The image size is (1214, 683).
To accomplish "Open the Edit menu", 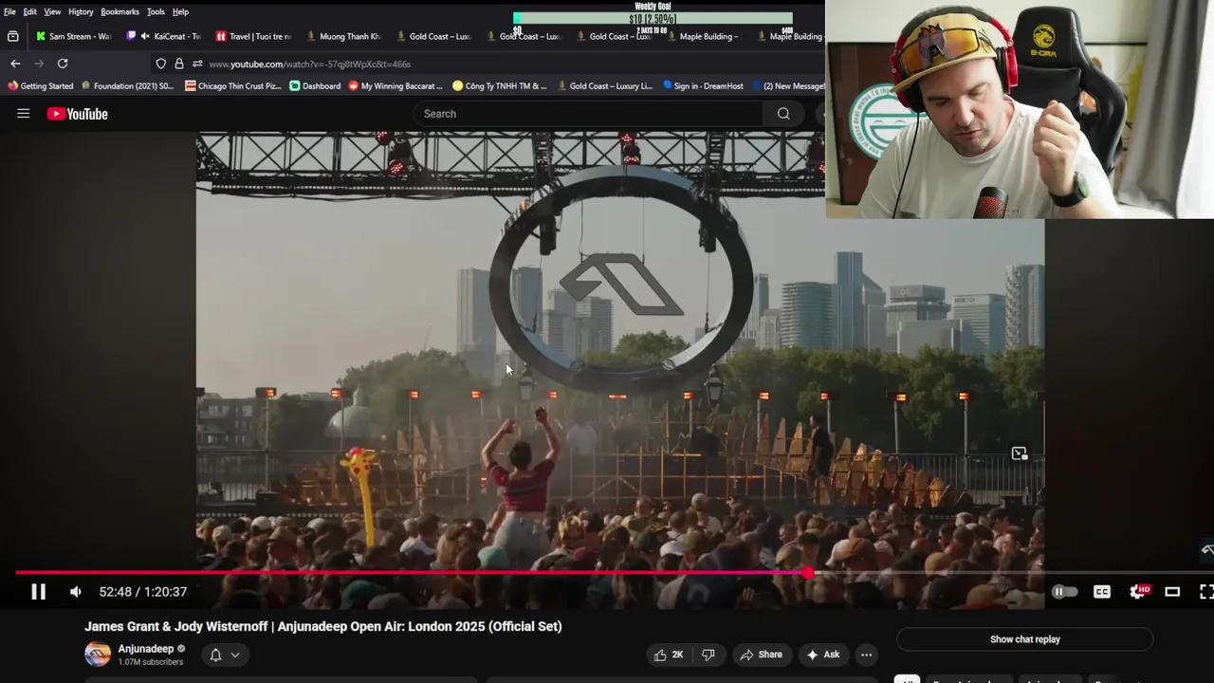I will tap(29, 11).
